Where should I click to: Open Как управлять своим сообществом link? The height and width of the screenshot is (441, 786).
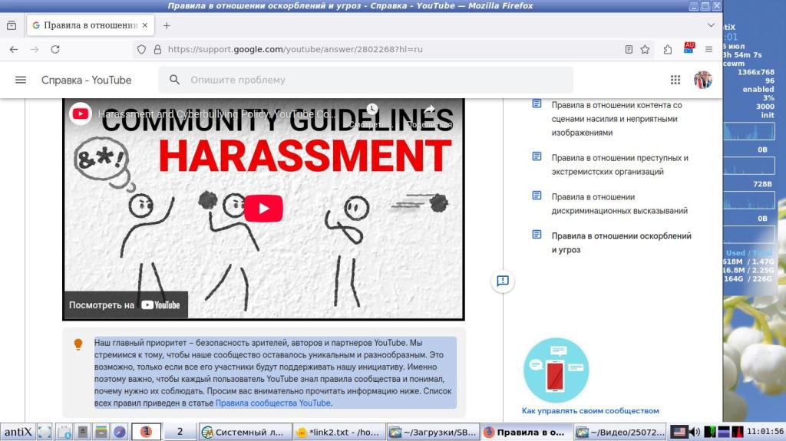coord(589,410)
